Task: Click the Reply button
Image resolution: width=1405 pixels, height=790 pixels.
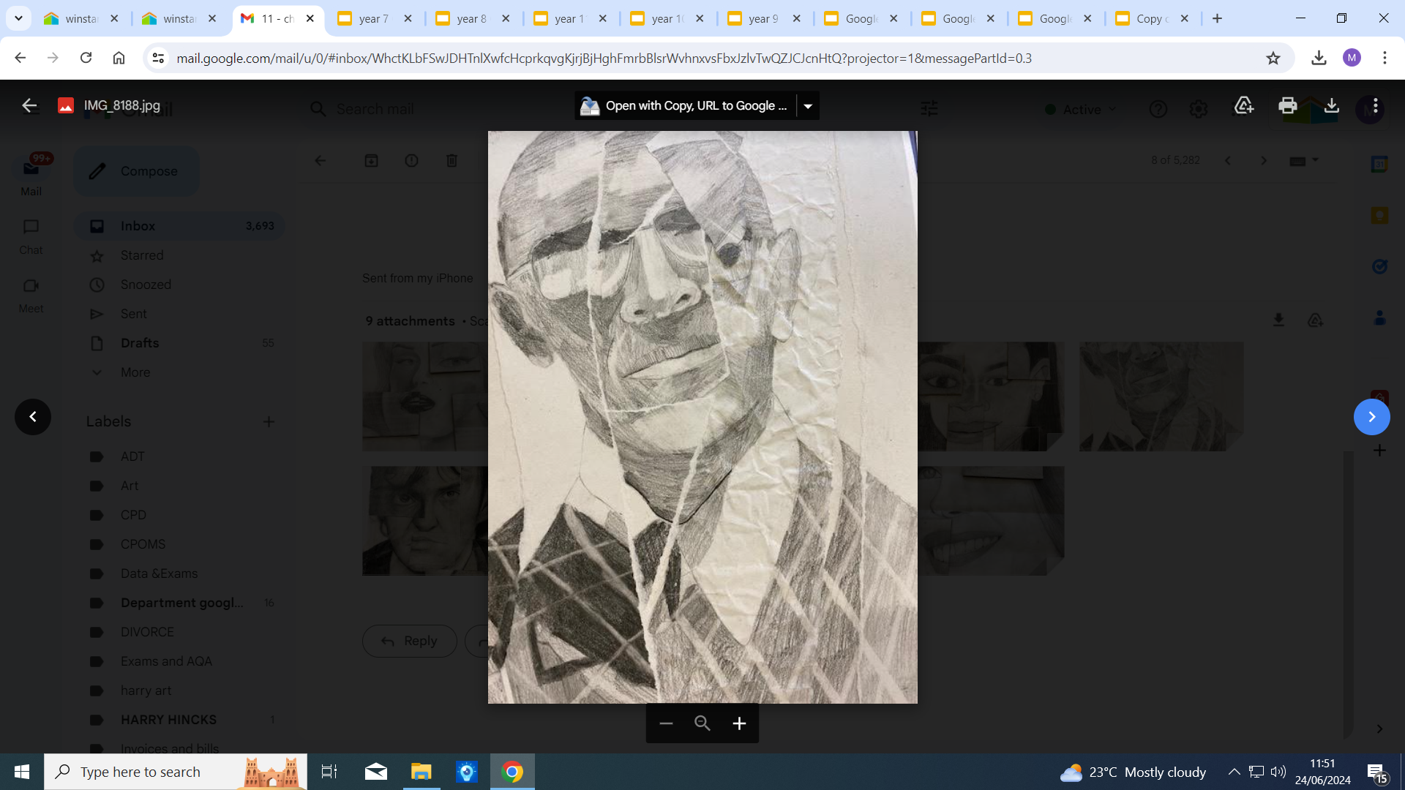Action: click(409, 641)
